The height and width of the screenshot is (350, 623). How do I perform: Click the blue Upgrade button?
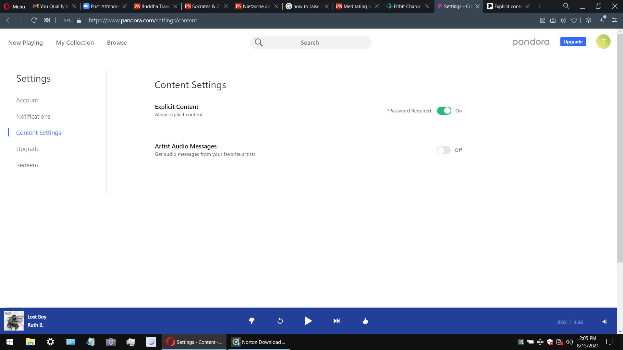pos(573,42)
